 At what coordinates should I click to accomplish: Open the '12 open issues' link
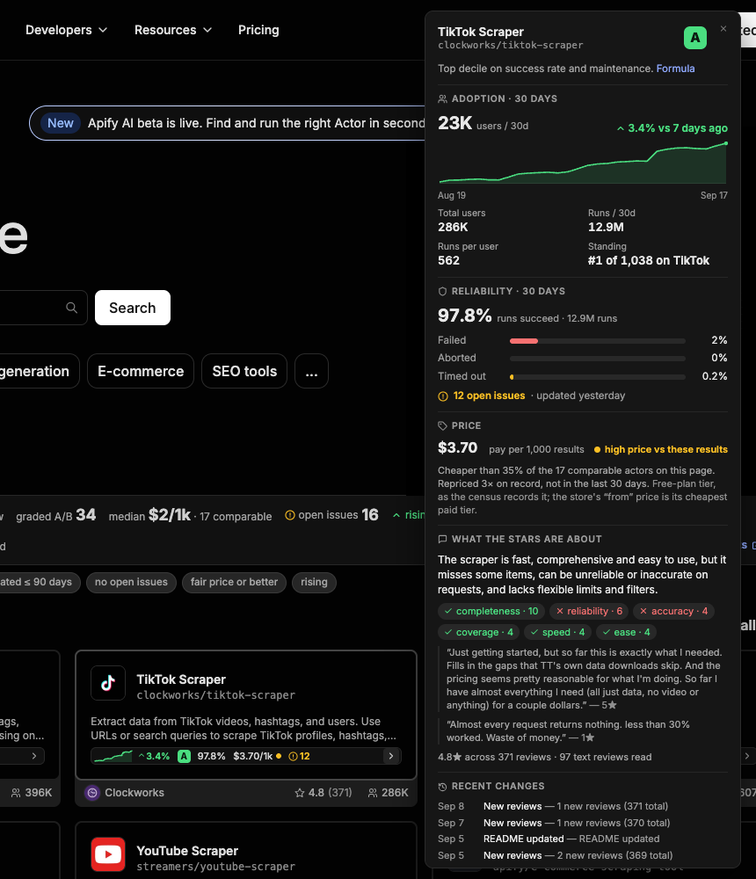point(489,396)
